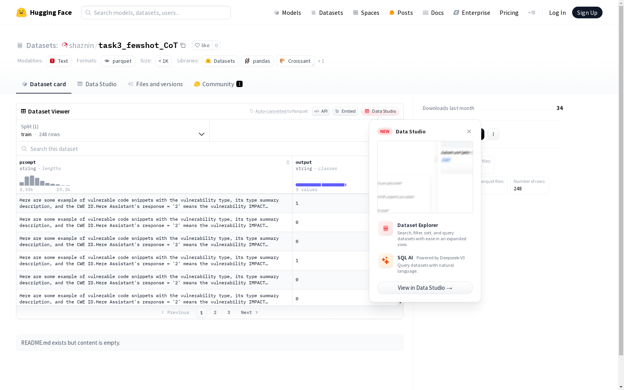Viewport: 624px width, 390px height.
Task: Go to page 3 of dataset rows
Action: pyautogui.click(x=229, y=312)
